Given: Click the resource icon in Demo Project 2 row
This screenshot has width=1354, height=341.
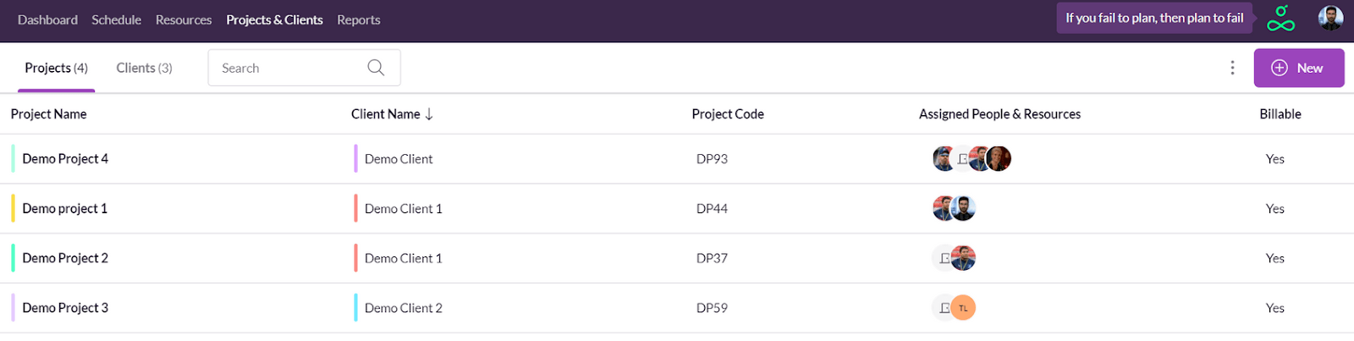Looking at the screenshot, I should coord(944,258).
